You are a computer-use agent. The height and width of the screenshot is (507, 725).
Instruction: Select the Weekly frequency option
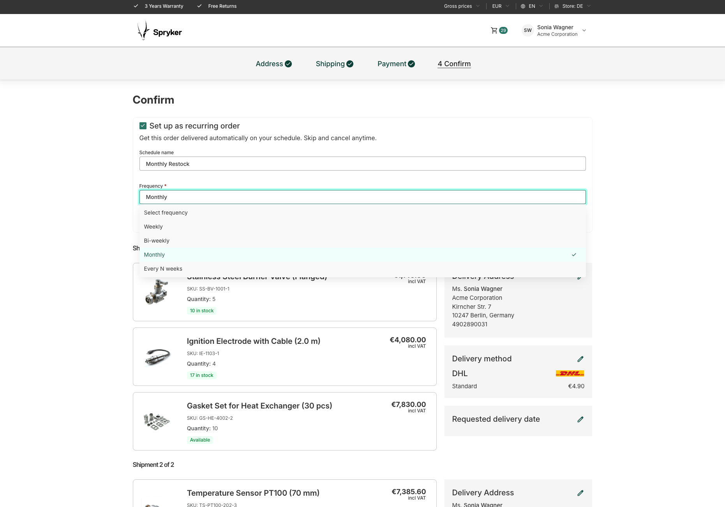tap(362, 227)
